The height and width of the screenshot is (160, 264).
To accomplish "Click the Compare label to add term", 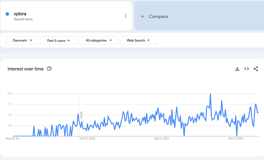I will pos(158,16).
